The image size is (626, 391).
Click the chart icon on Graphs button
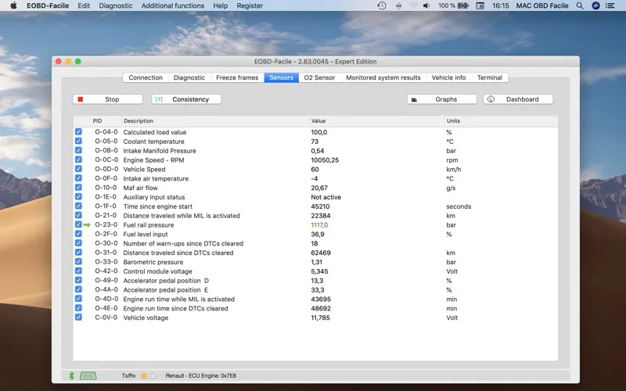pos(414,99)
